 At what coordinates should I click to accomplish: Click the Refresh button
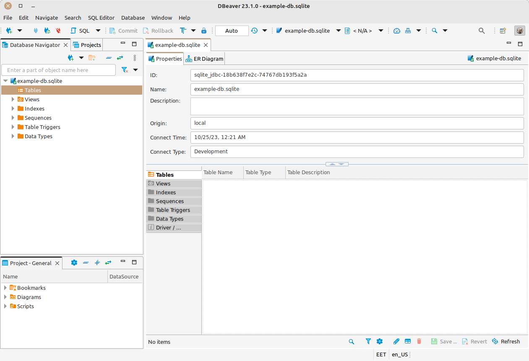click(506, 341)
